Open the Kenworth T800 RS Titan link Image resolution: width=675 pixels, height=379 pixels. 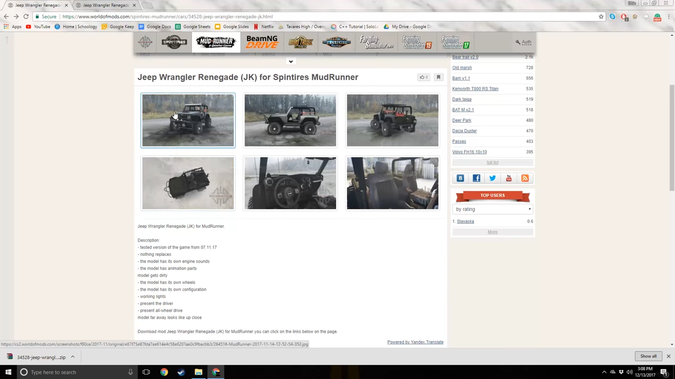click(475, 88)
